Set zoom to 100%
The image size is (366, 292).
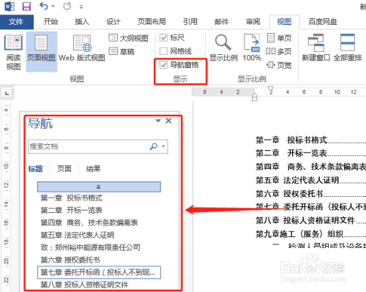coord(252,48)
